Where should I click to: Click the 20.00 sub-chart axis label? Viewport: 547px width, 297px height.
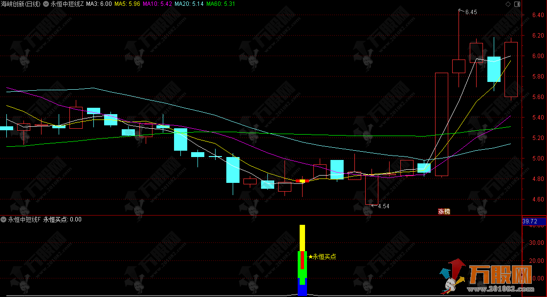pyautogui.click(x=537, y=261)
